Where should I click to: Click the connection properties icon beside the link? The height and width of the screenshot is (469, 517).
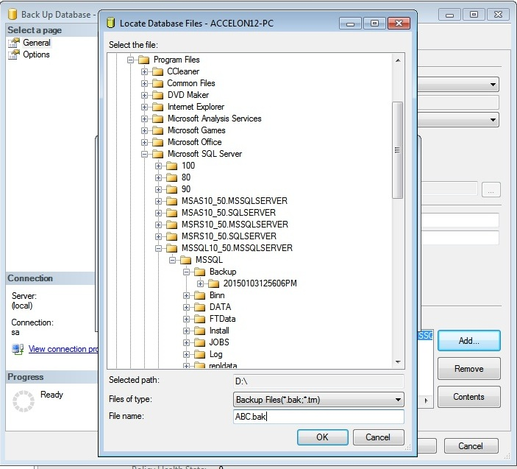pyautogui.click(x=18, y=349)
